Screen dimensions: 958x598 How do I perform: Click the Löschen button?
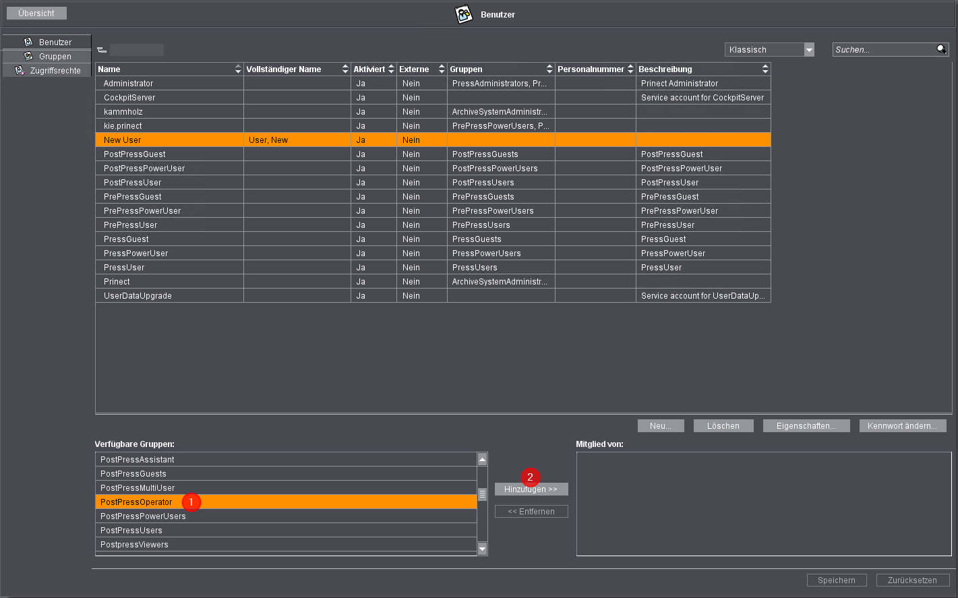point(723,426)
